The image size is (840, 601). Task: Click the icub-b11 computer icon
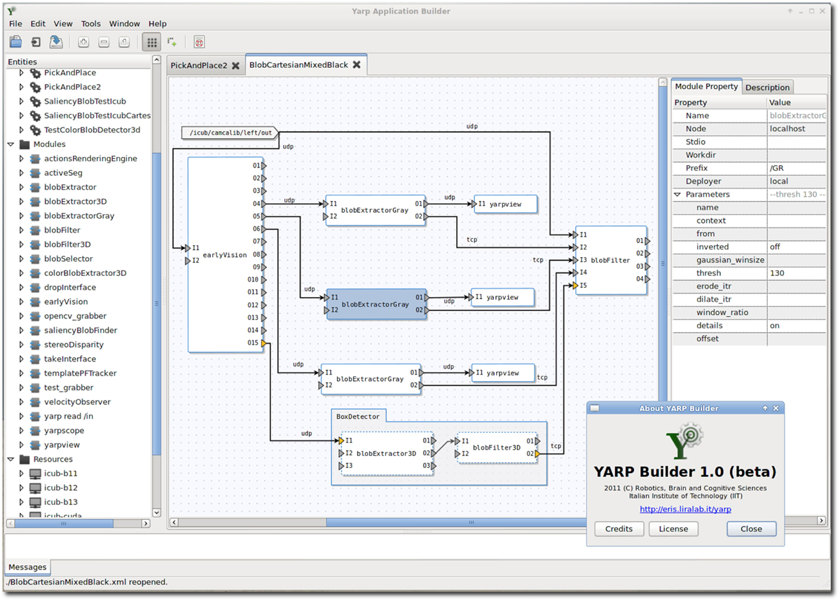click(35, 474)
